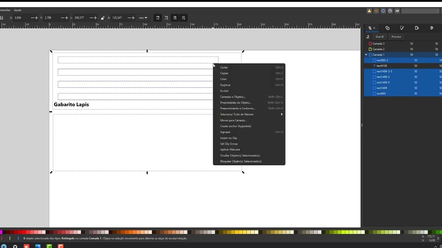442x248 pixels.
Task: Click the X position input field
Action: (21, 18)
